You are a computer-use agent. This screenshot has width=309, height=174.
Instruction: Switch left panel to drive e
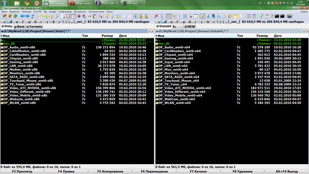pos(15,22)
